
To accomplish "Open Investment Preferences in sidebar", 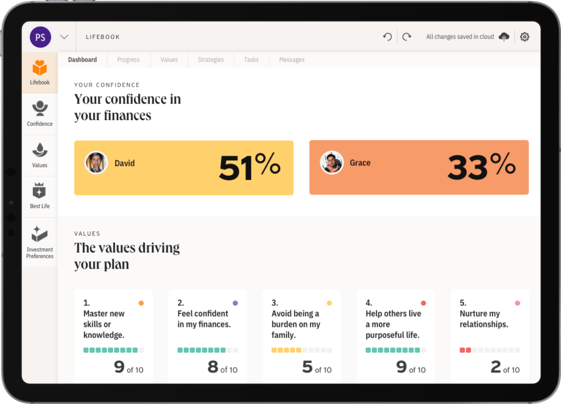I will [x=39, y=242].
